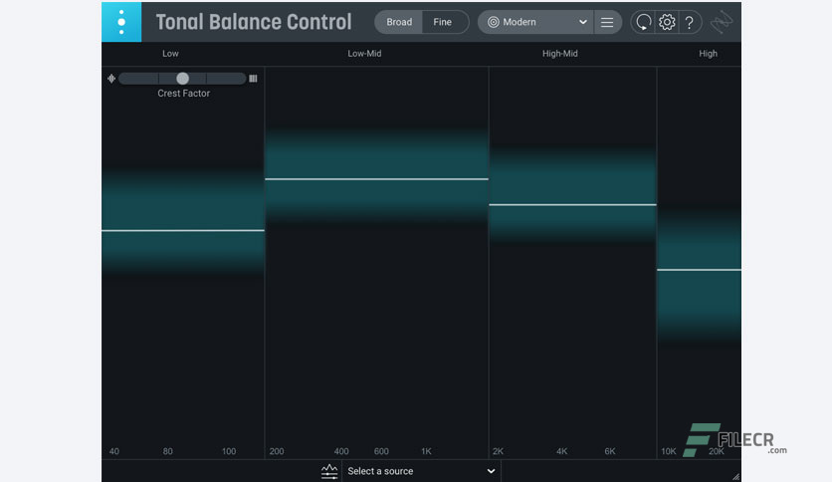This screenshot has width=832, height=482.
Task: Click the bars icon right of Crest Factor slider
Action: pos(253,79)
